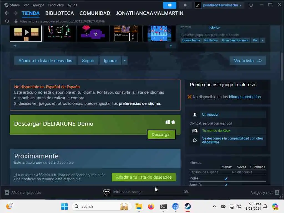Click the Steam logo in the menu bar
This screenshot has height=213, width=284.
click(x=6, y=5)
